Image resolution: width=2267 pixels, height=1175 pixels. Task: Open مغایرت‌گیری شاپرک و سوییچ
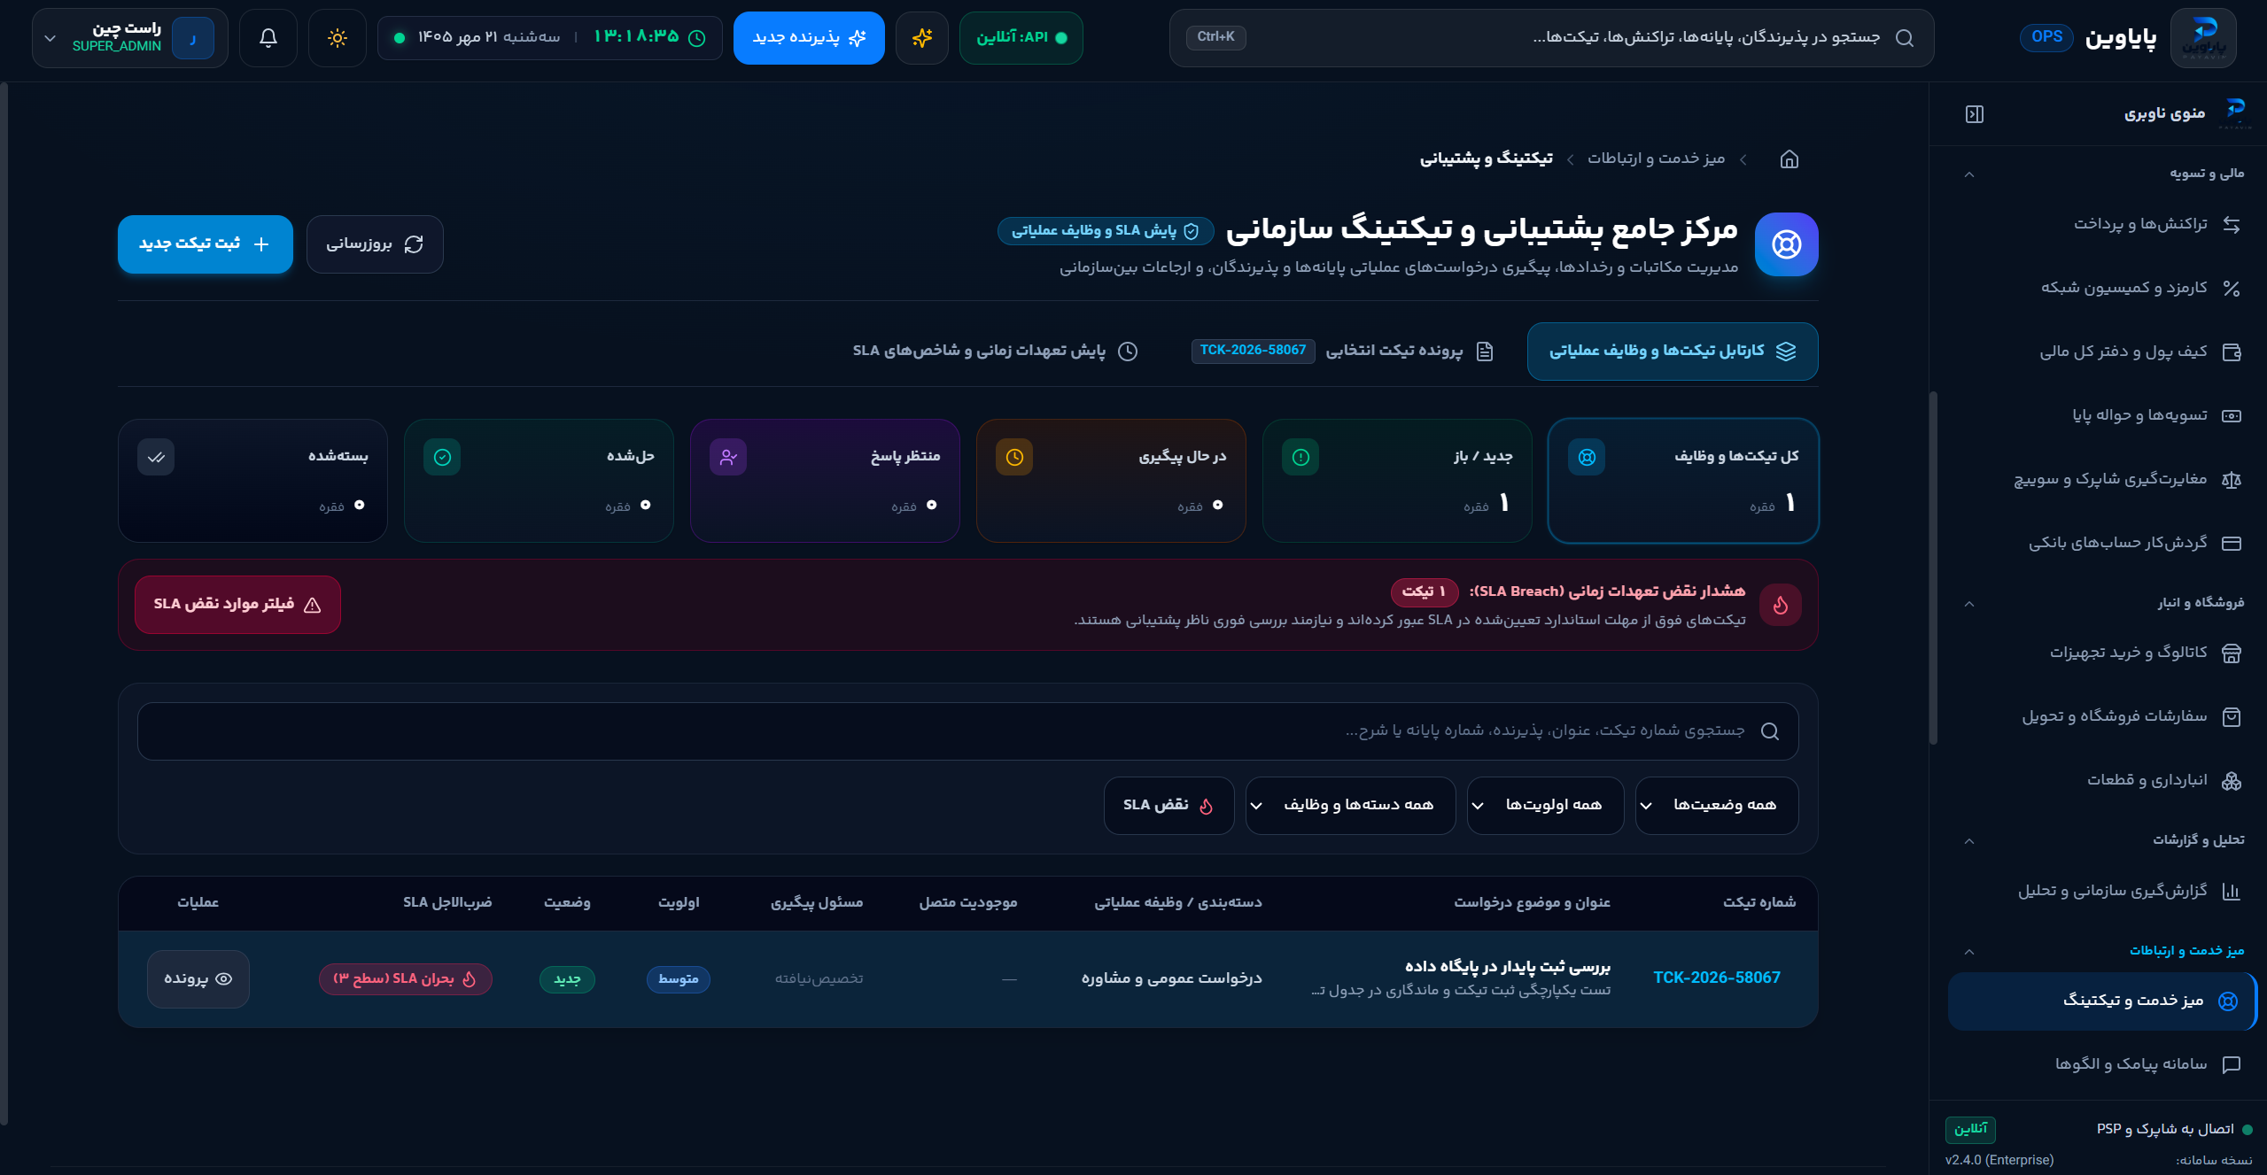[2101, 479]
